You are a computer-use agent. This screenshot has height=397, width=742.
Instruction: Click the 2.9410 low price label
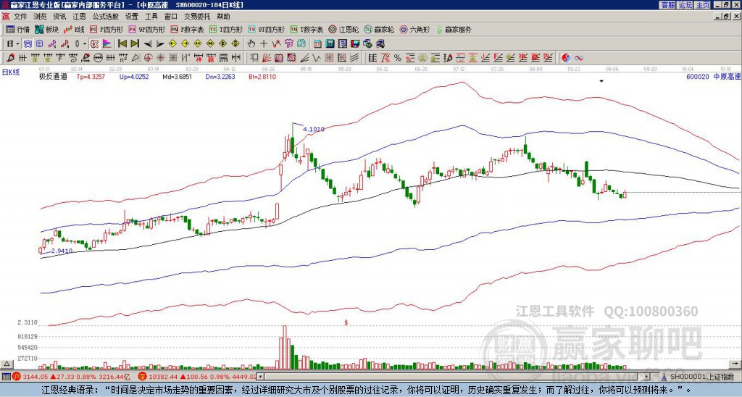pyautogui.click(x=62, y=251)
